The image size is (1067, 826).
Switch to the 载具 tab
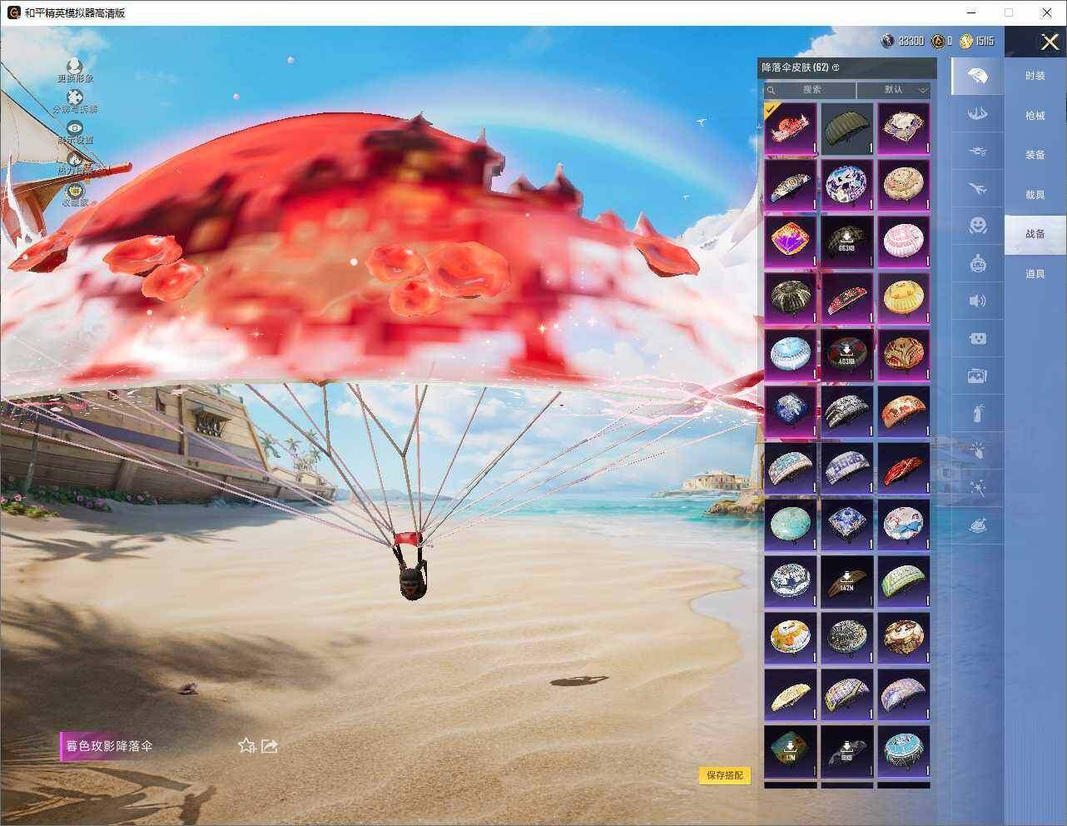[x=1035, y=195]
